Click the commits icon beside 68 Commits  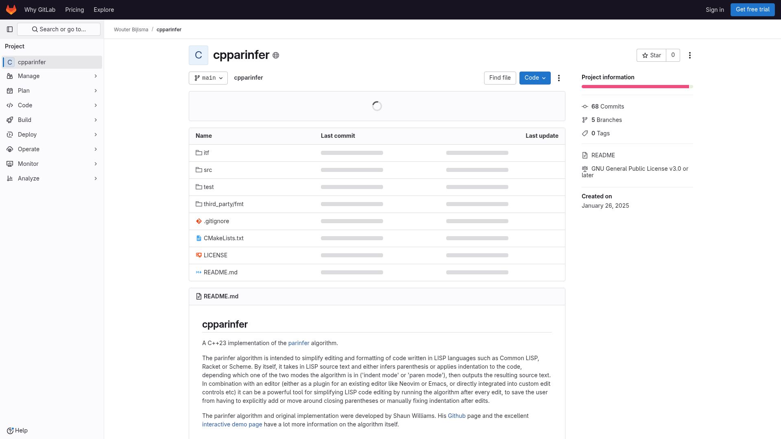coord(585,106)
